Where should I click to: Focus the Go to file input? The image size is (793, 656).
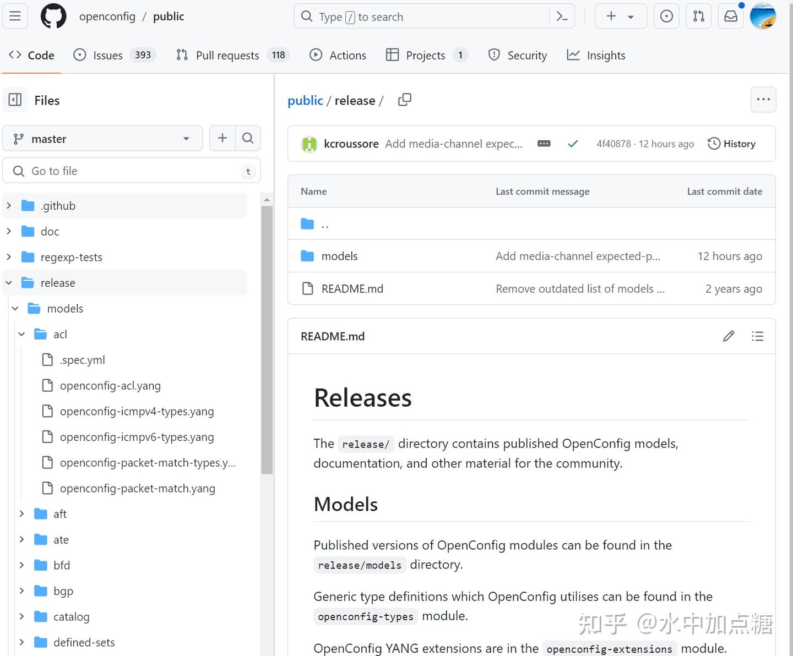coord(132,171)
